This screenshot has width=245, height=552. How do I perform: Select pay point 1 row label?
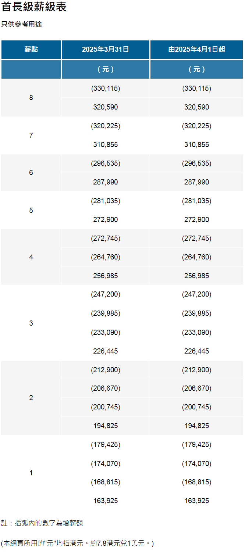tap(31, 473)
